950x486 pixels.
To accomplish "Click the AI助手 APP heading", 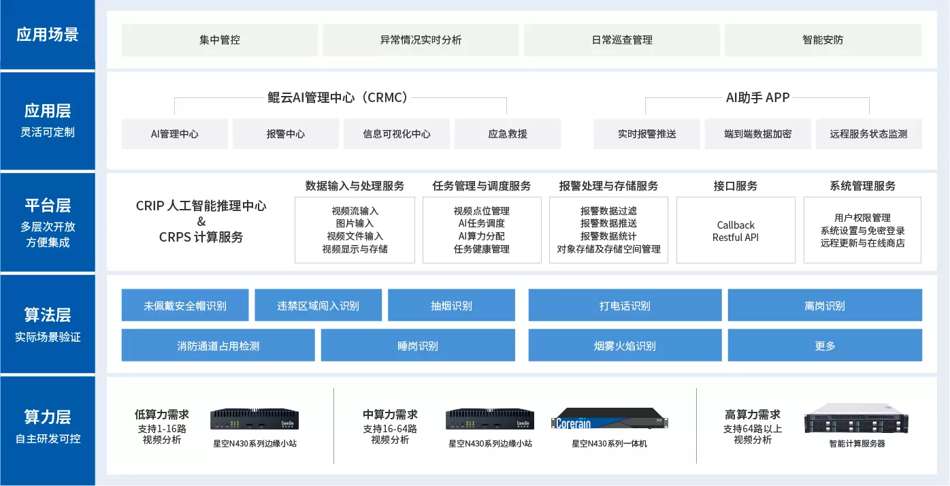I will pyautogui.click(x=757, y=97).
